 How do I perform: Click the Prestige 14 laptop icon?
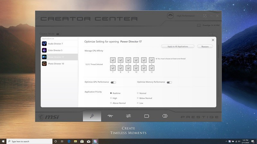199,25
